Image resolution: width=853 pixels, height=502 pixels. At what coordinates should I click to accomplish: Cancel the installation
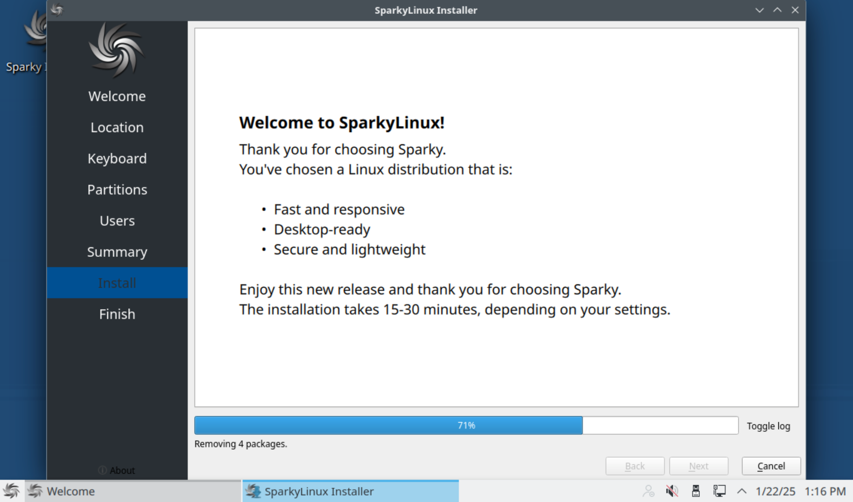771,466
